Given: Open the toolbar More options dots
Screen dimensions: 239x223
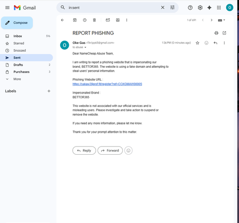Looking at the screenshot, I should (127, 20).
